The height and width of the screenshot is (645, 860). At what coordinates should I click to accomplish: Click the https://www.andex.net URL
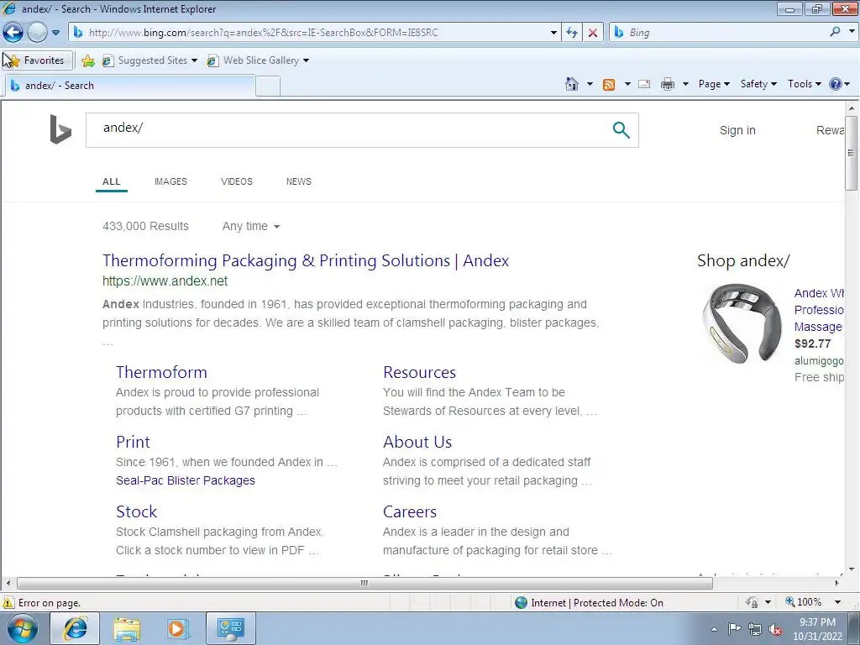click(x=165, y=281)
